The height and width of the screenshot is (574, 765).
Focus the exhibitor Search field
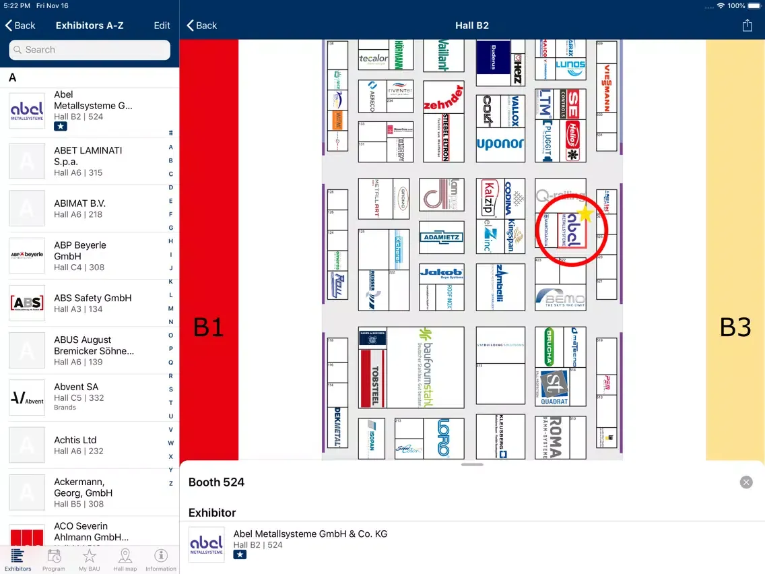(90, 50)
